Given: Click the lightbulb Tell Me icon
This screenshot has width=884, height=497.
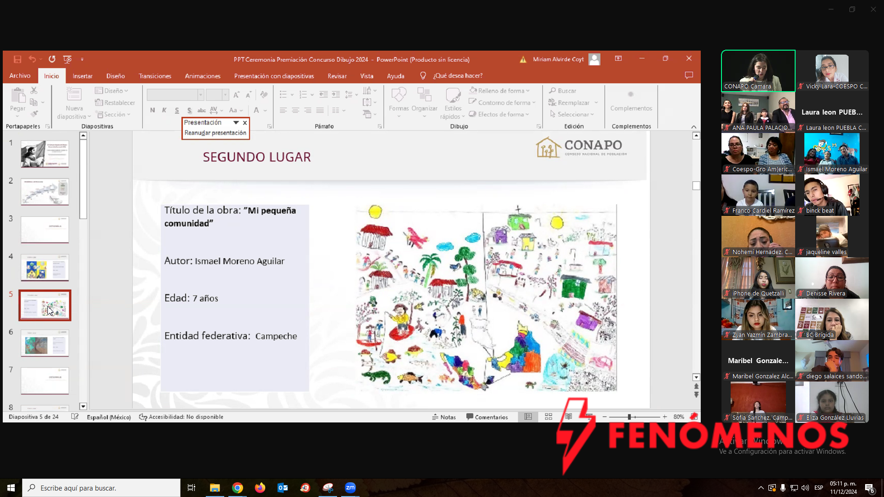Looking at the screenshot, I should click(x=423, y=76).
